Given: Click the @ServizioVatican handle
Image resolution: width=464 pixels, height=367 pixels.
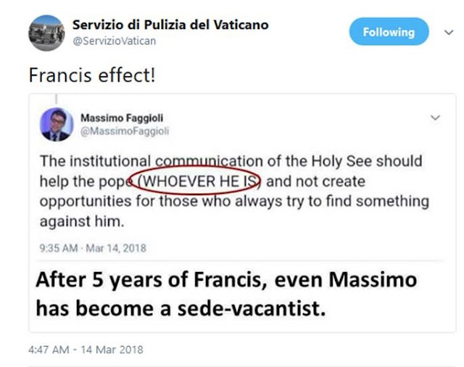Looking at the screenshot, I should click(114, 41).
